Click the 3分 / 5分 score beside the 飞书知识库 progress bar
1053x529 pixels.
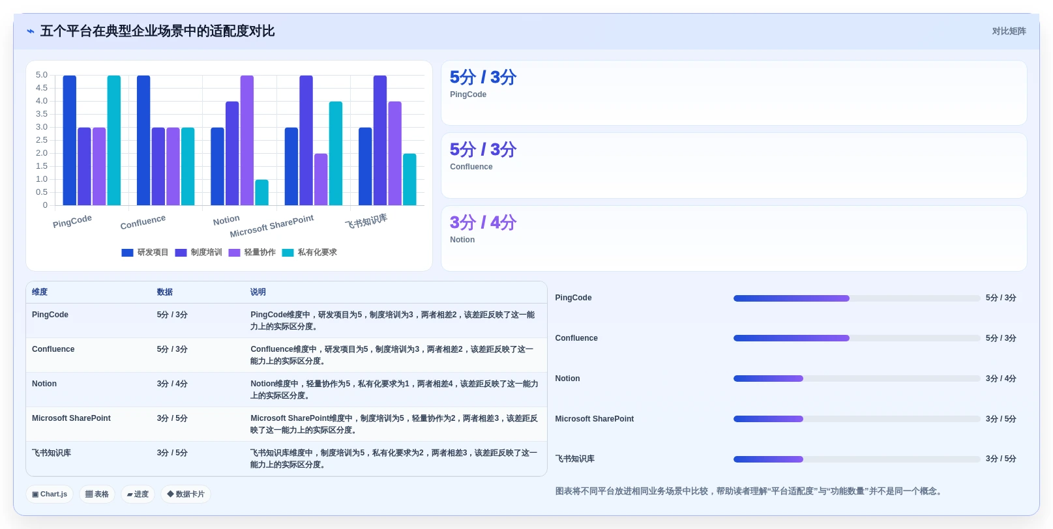[x=1001, y=459]
